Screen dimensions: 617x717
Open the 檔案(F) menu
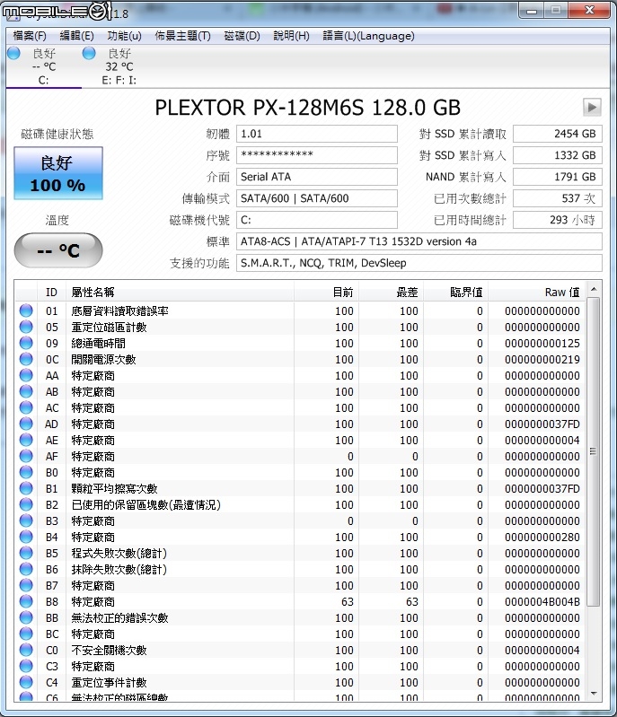(x=30, y=36)
